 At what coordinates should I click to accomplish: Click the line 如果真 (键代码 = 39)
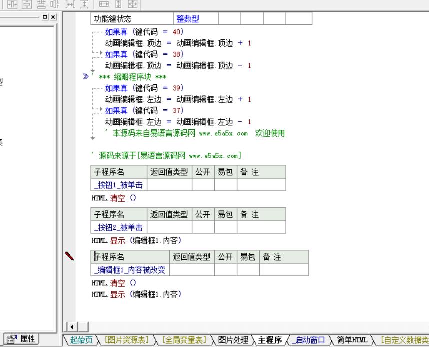(144, 88)
